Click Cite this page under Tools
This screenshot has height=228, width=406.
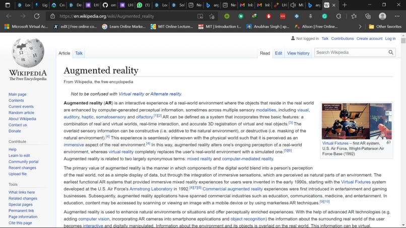pos(20,223)
